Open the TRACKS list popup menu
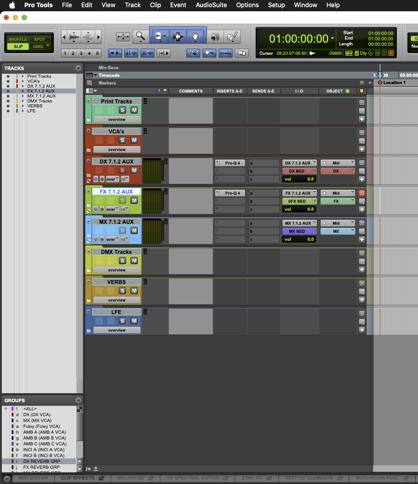The image size is (418, 484). pos(79,68)
